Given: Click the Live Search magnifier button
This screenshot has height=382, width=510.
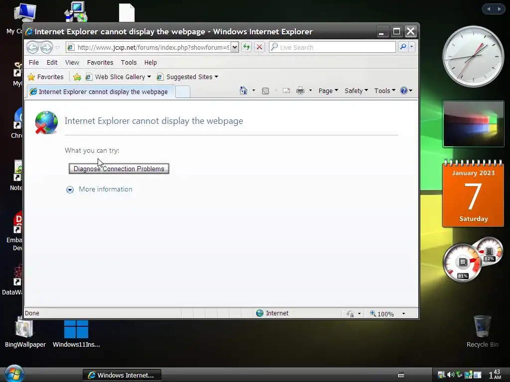Looking at the screenshot, I should click(x=403, y=47).
